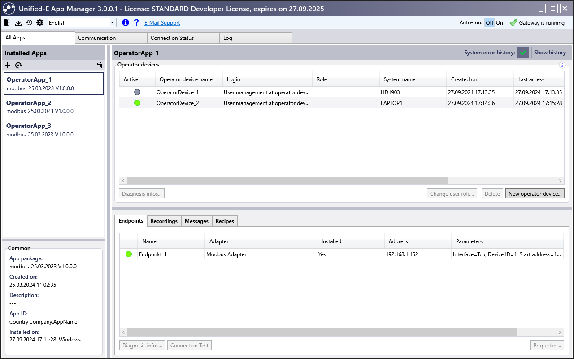The image size is (574, 359).
Task: Click the Properties button
Action: click(547, 346)
